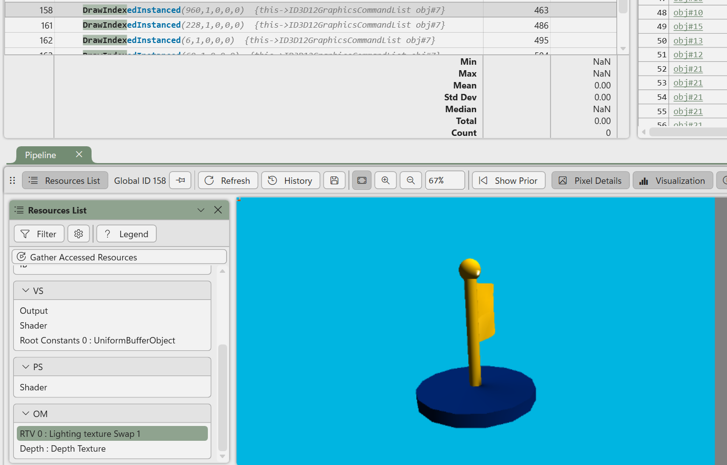Click the Filter funnel icon
The image size is (727, 465).
(x=25, y=234)
